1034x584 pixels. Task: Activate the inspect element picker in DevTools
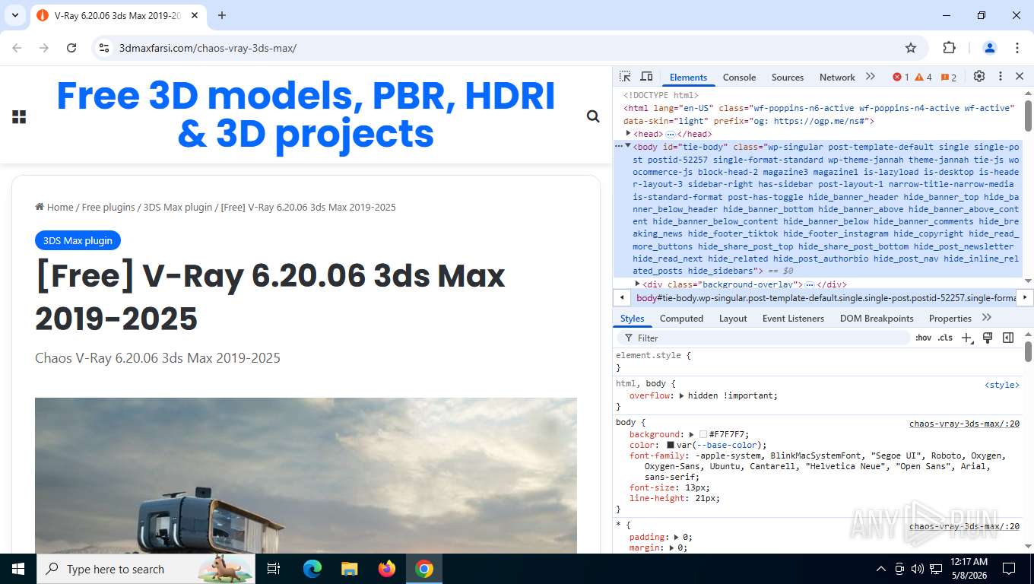pos(625,77)
